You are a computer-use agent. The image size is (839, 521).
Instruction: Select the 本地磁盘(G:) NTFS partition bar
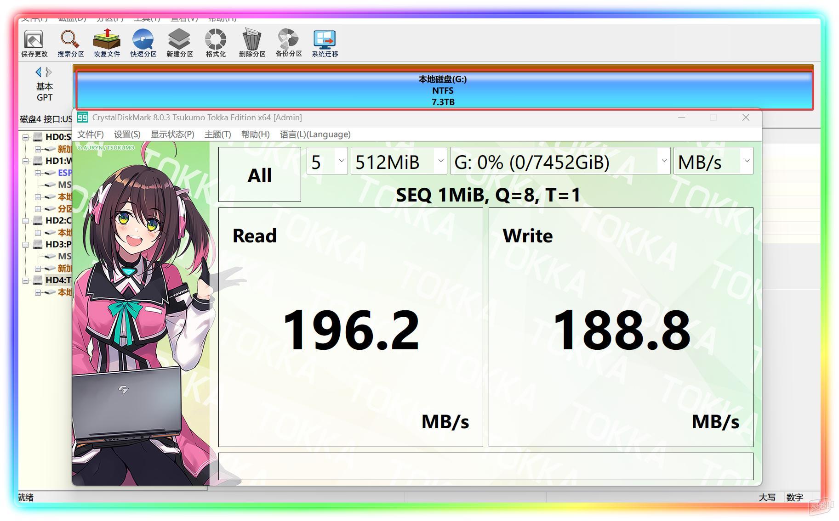coord(444,90)
